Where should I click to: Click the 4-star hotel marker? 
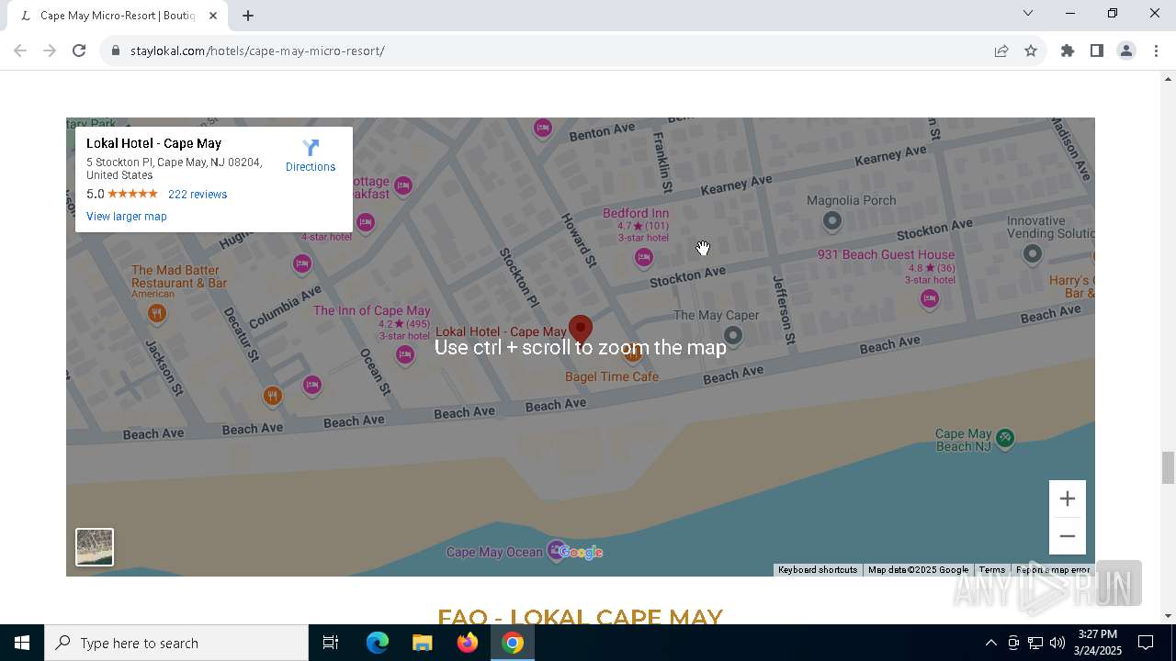tap(366, 222)
